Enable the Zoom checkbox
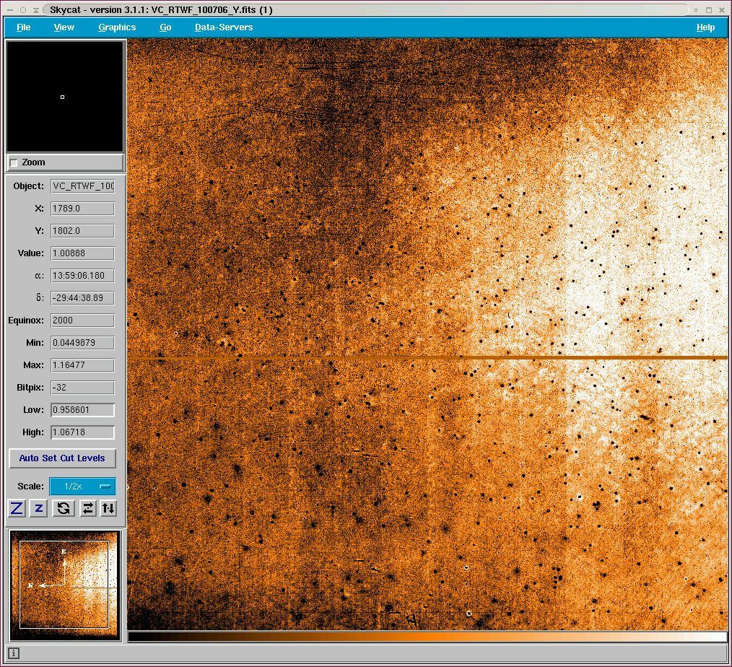Screen dimensions: 732x667 (x=14, y=162)
